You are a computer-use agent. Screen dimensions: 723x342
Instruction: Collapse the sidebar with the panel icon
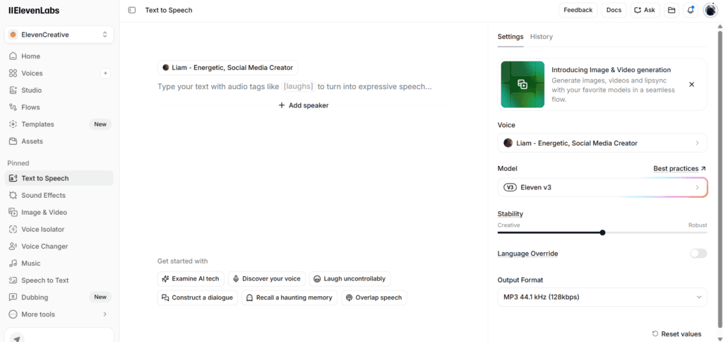(132, 10)
